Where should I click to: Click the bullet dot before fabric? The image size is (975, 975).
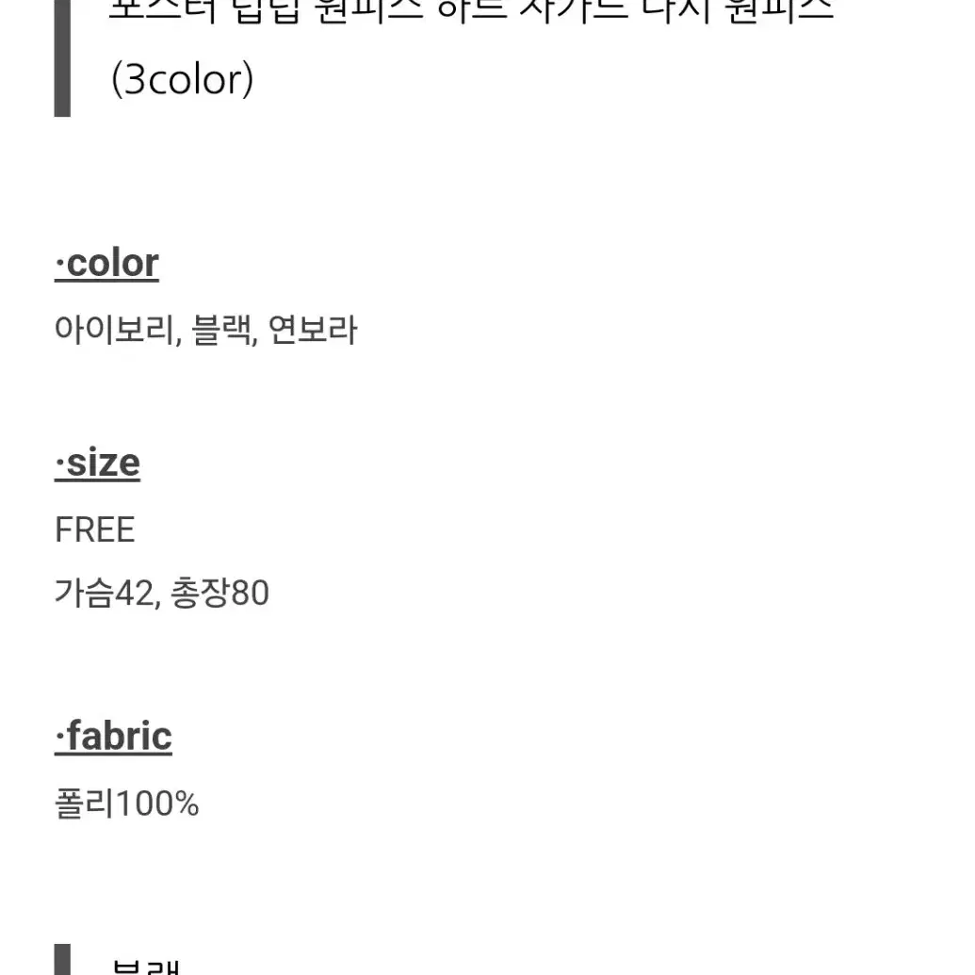[59, 738]
